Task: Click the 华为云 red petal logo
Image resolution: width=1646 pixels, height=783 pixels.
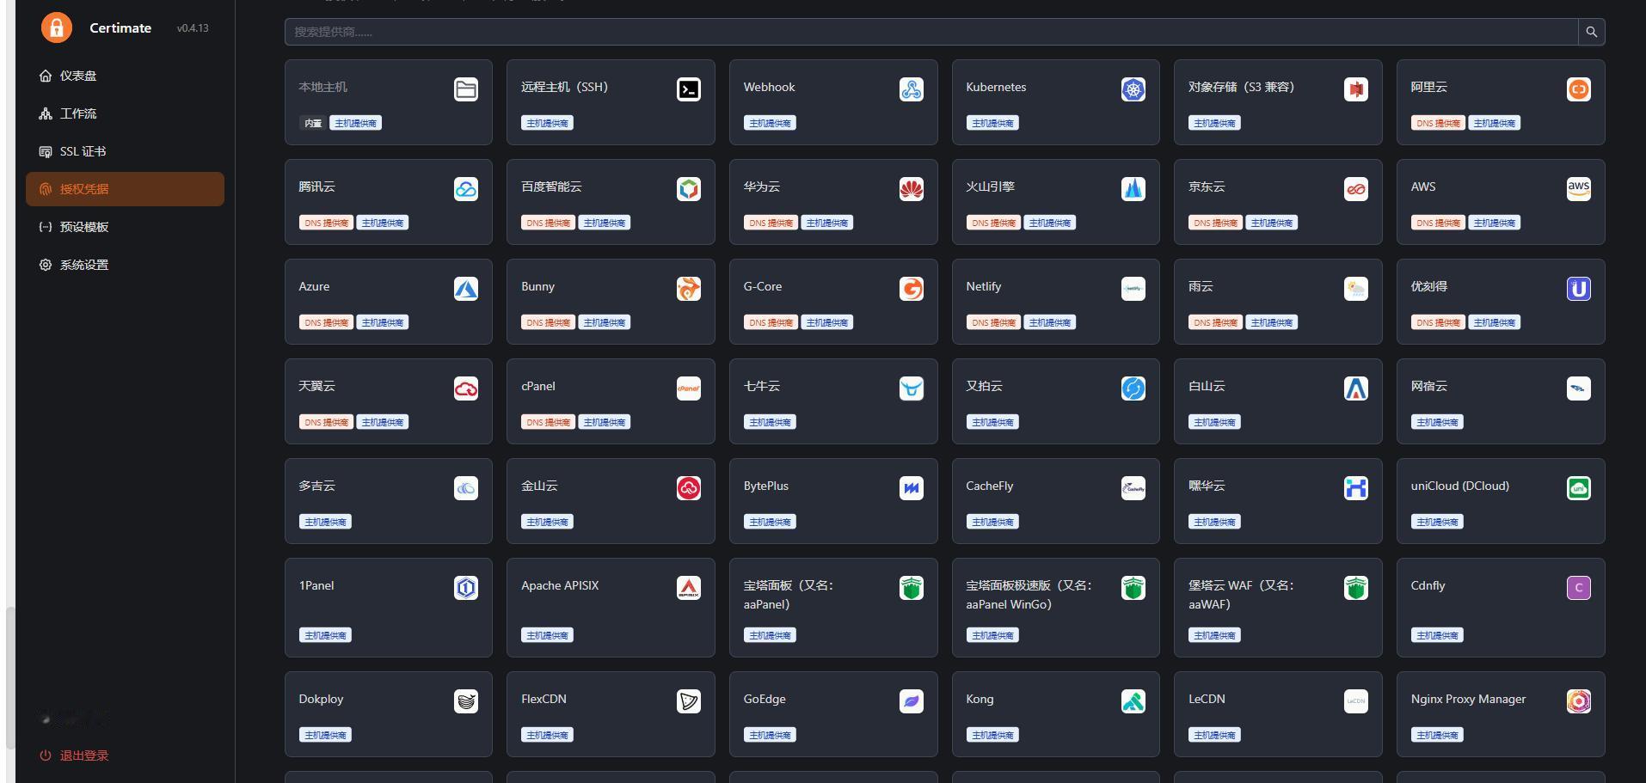Action: [911, 189]
